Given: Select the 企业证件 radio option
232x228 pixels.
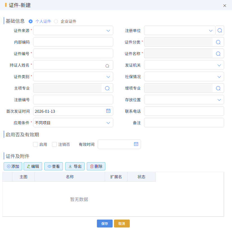Looking at the screenshot, I should coord(56,21).
